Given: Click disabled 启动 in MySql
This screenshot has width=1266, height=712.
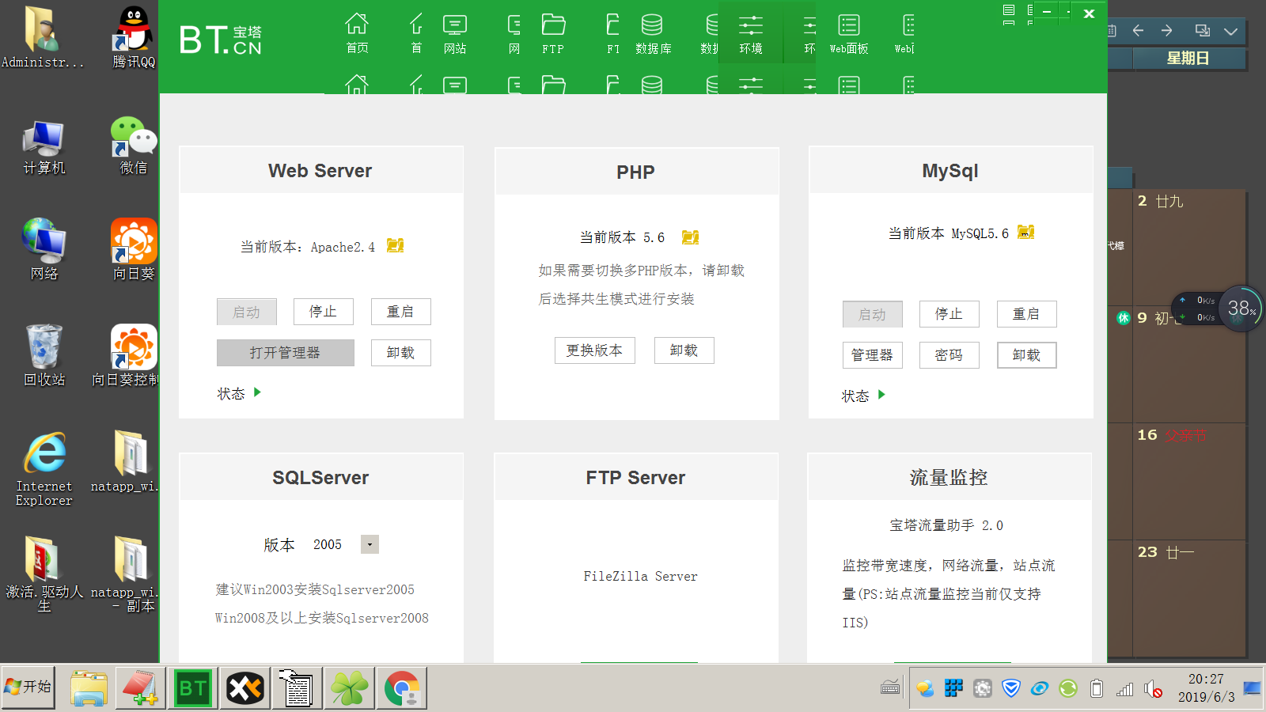Looking at the screenshot, I should pyautogui.click(x=872, y=314).
